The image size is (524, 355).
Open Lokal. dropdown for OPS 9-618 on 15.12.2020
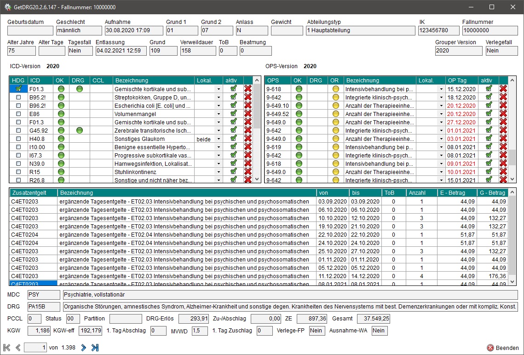(x=441, y=89)
